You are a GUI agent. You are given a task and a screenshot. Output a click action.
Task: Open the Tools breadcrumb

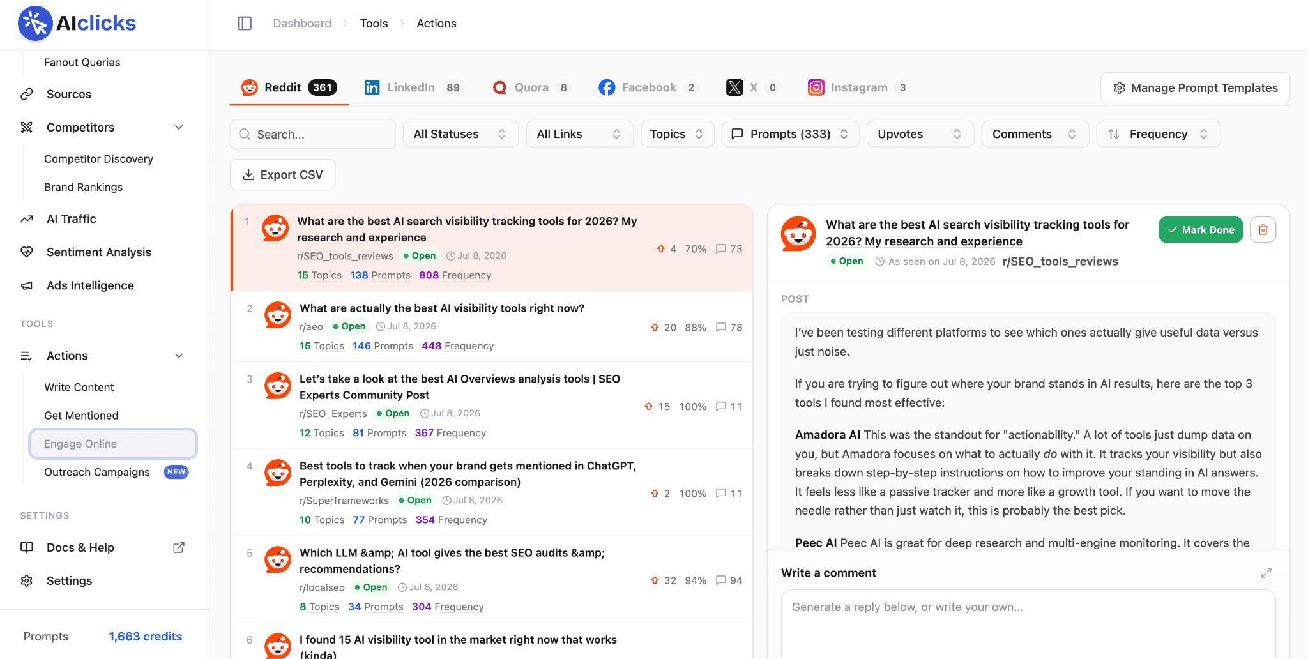point(374,24)
